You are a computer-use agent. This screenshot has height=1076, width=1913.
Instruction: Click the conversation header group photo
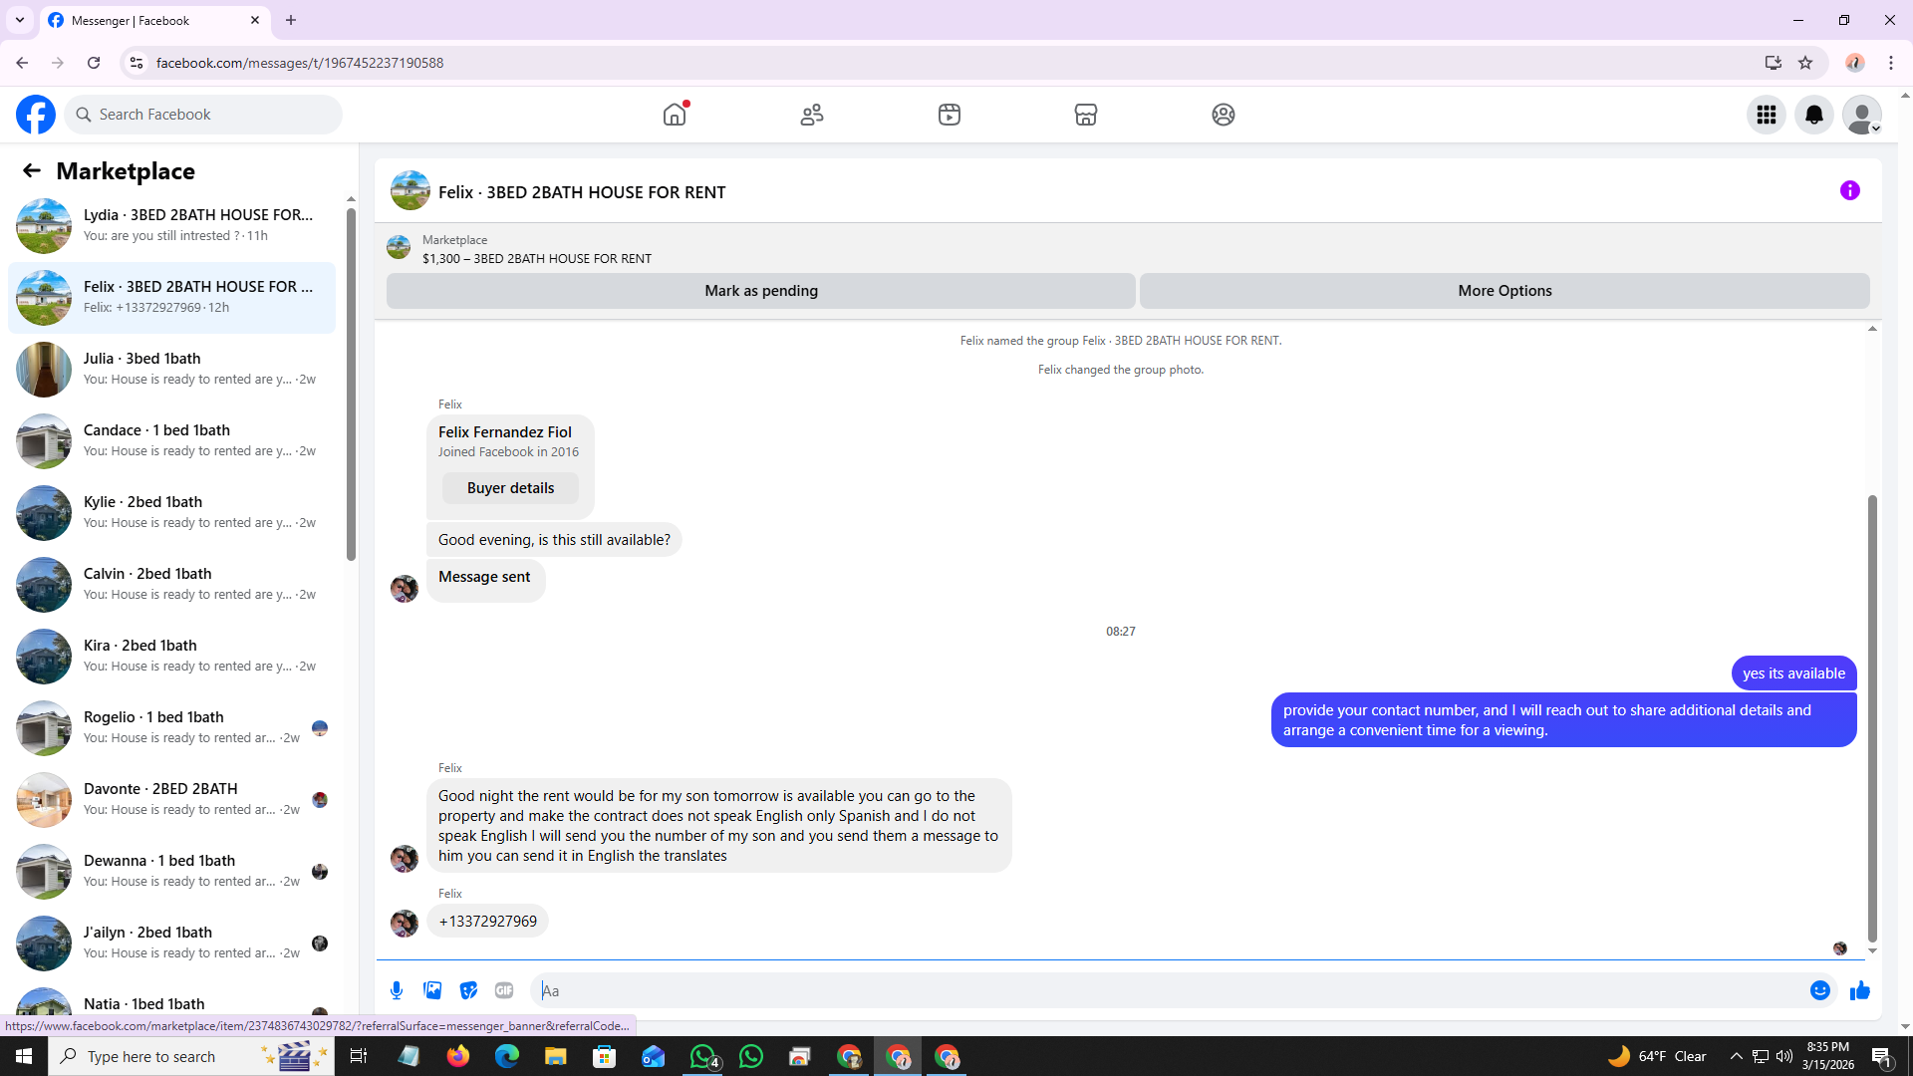(x=410, y=190)
